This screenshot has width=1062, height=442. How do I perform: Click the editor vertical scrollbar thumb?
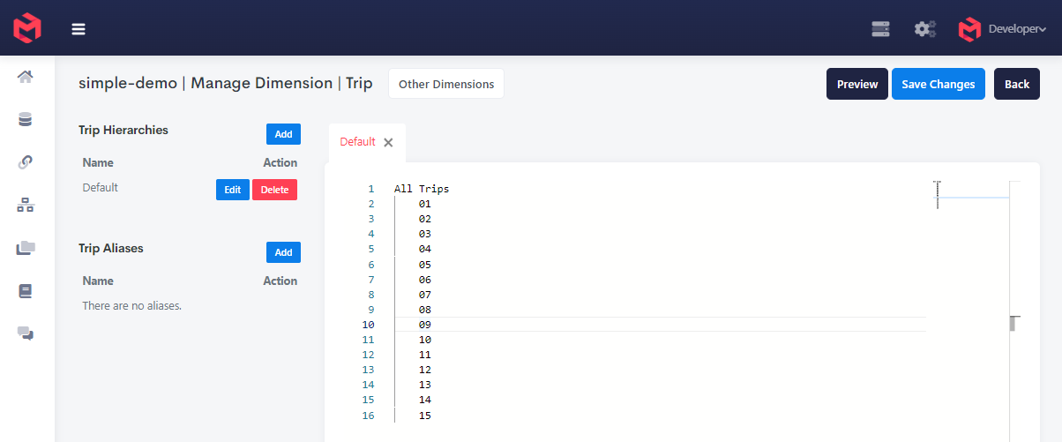[x=1014, y=323]
